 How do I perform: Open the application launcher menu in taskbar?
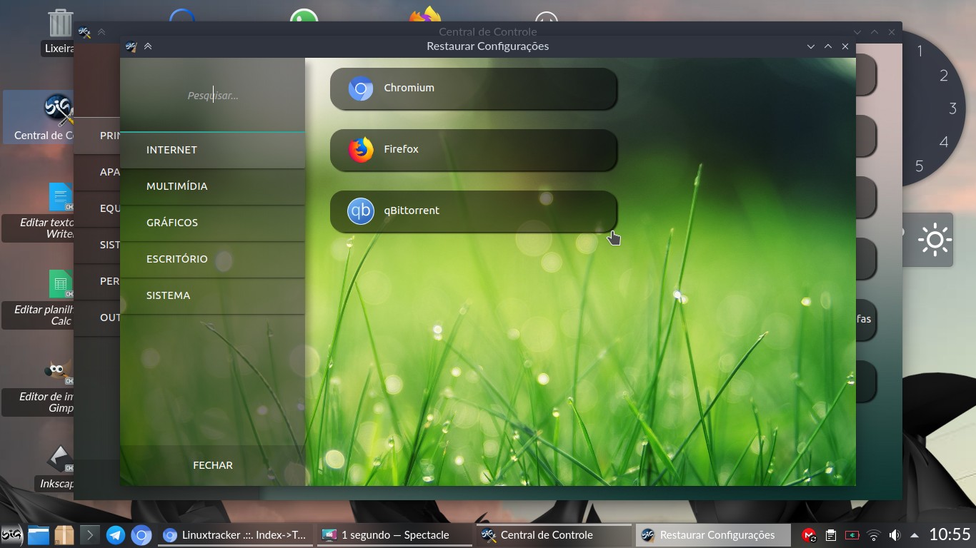11,534
